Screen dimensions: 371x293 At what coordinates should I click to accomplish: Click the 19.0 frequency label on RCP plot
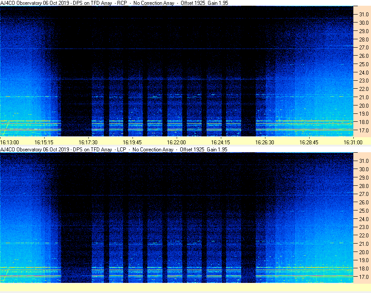coord(364,114)
